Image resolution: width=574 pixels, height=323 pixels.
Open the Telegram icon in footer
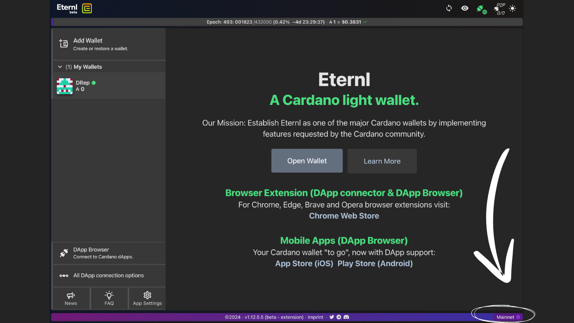[x=339, y=317]
